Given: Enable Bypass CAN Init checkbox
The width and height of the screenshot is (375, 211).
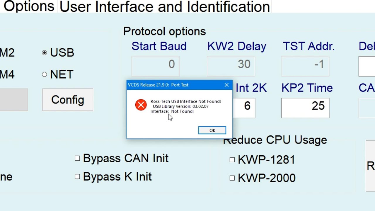Looking at the screenshot, I should [x=77, y=158].
